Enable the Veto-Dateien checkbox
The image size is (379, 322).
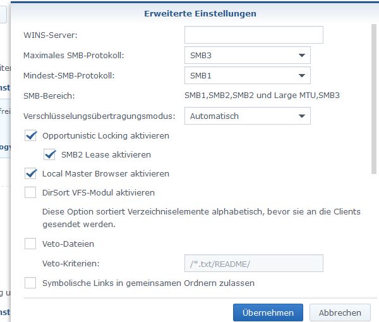30,244
